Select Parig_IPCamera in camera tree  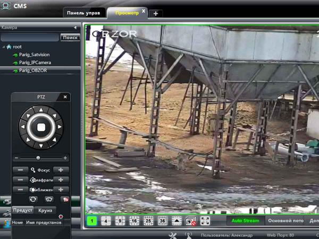[x=35, y=62]
